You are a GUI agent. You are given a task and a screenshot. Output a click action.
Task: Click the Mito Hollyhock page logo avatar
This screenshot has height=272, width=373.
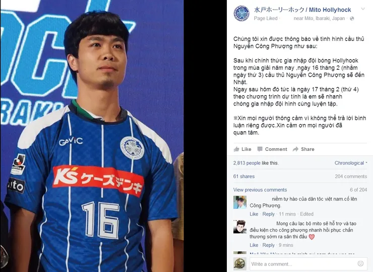[241, 13]
